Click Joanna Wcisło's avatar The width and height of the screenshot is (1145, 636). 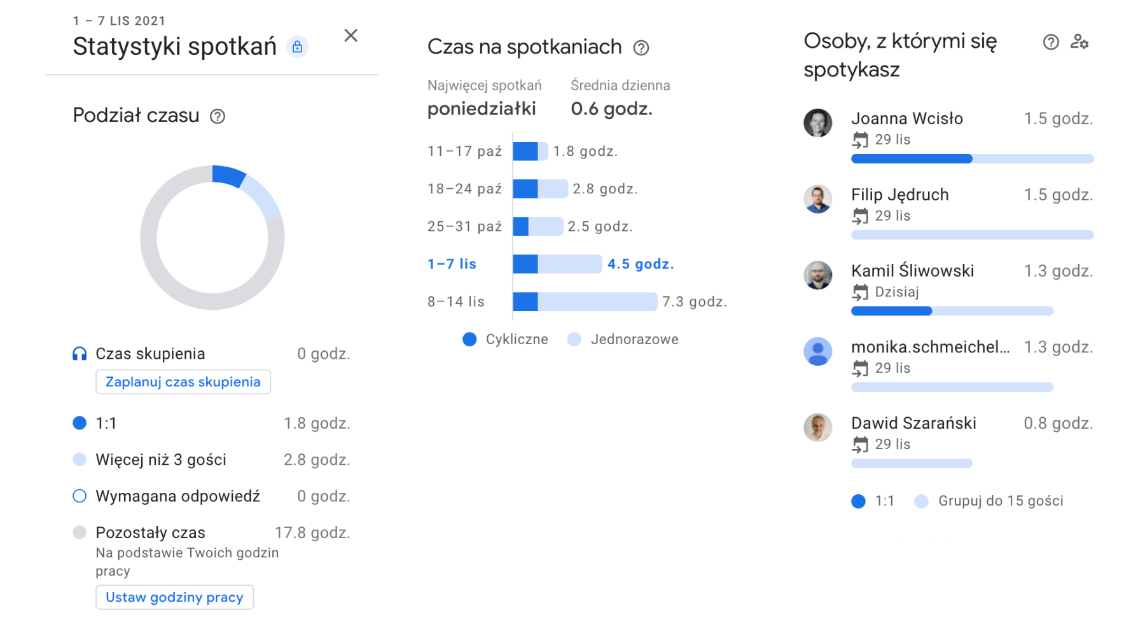tap(818, 123)
